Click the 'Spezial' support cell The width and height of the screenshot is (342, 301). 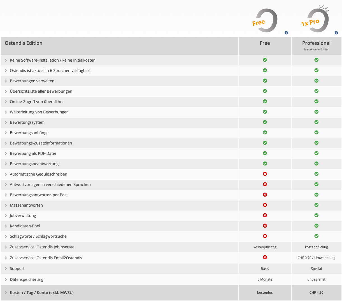pos(317,269)
